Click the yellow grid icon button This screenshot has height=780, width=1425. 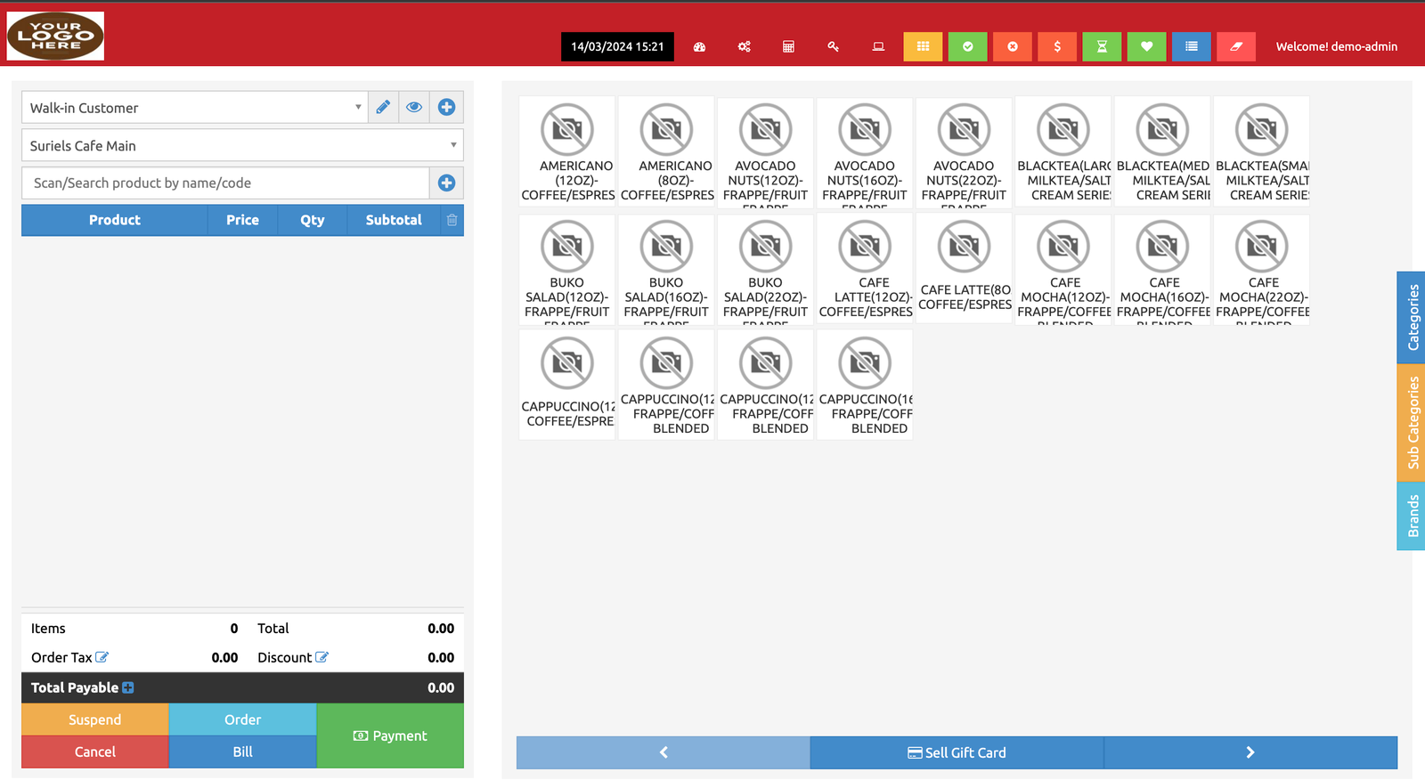[923, 47]
